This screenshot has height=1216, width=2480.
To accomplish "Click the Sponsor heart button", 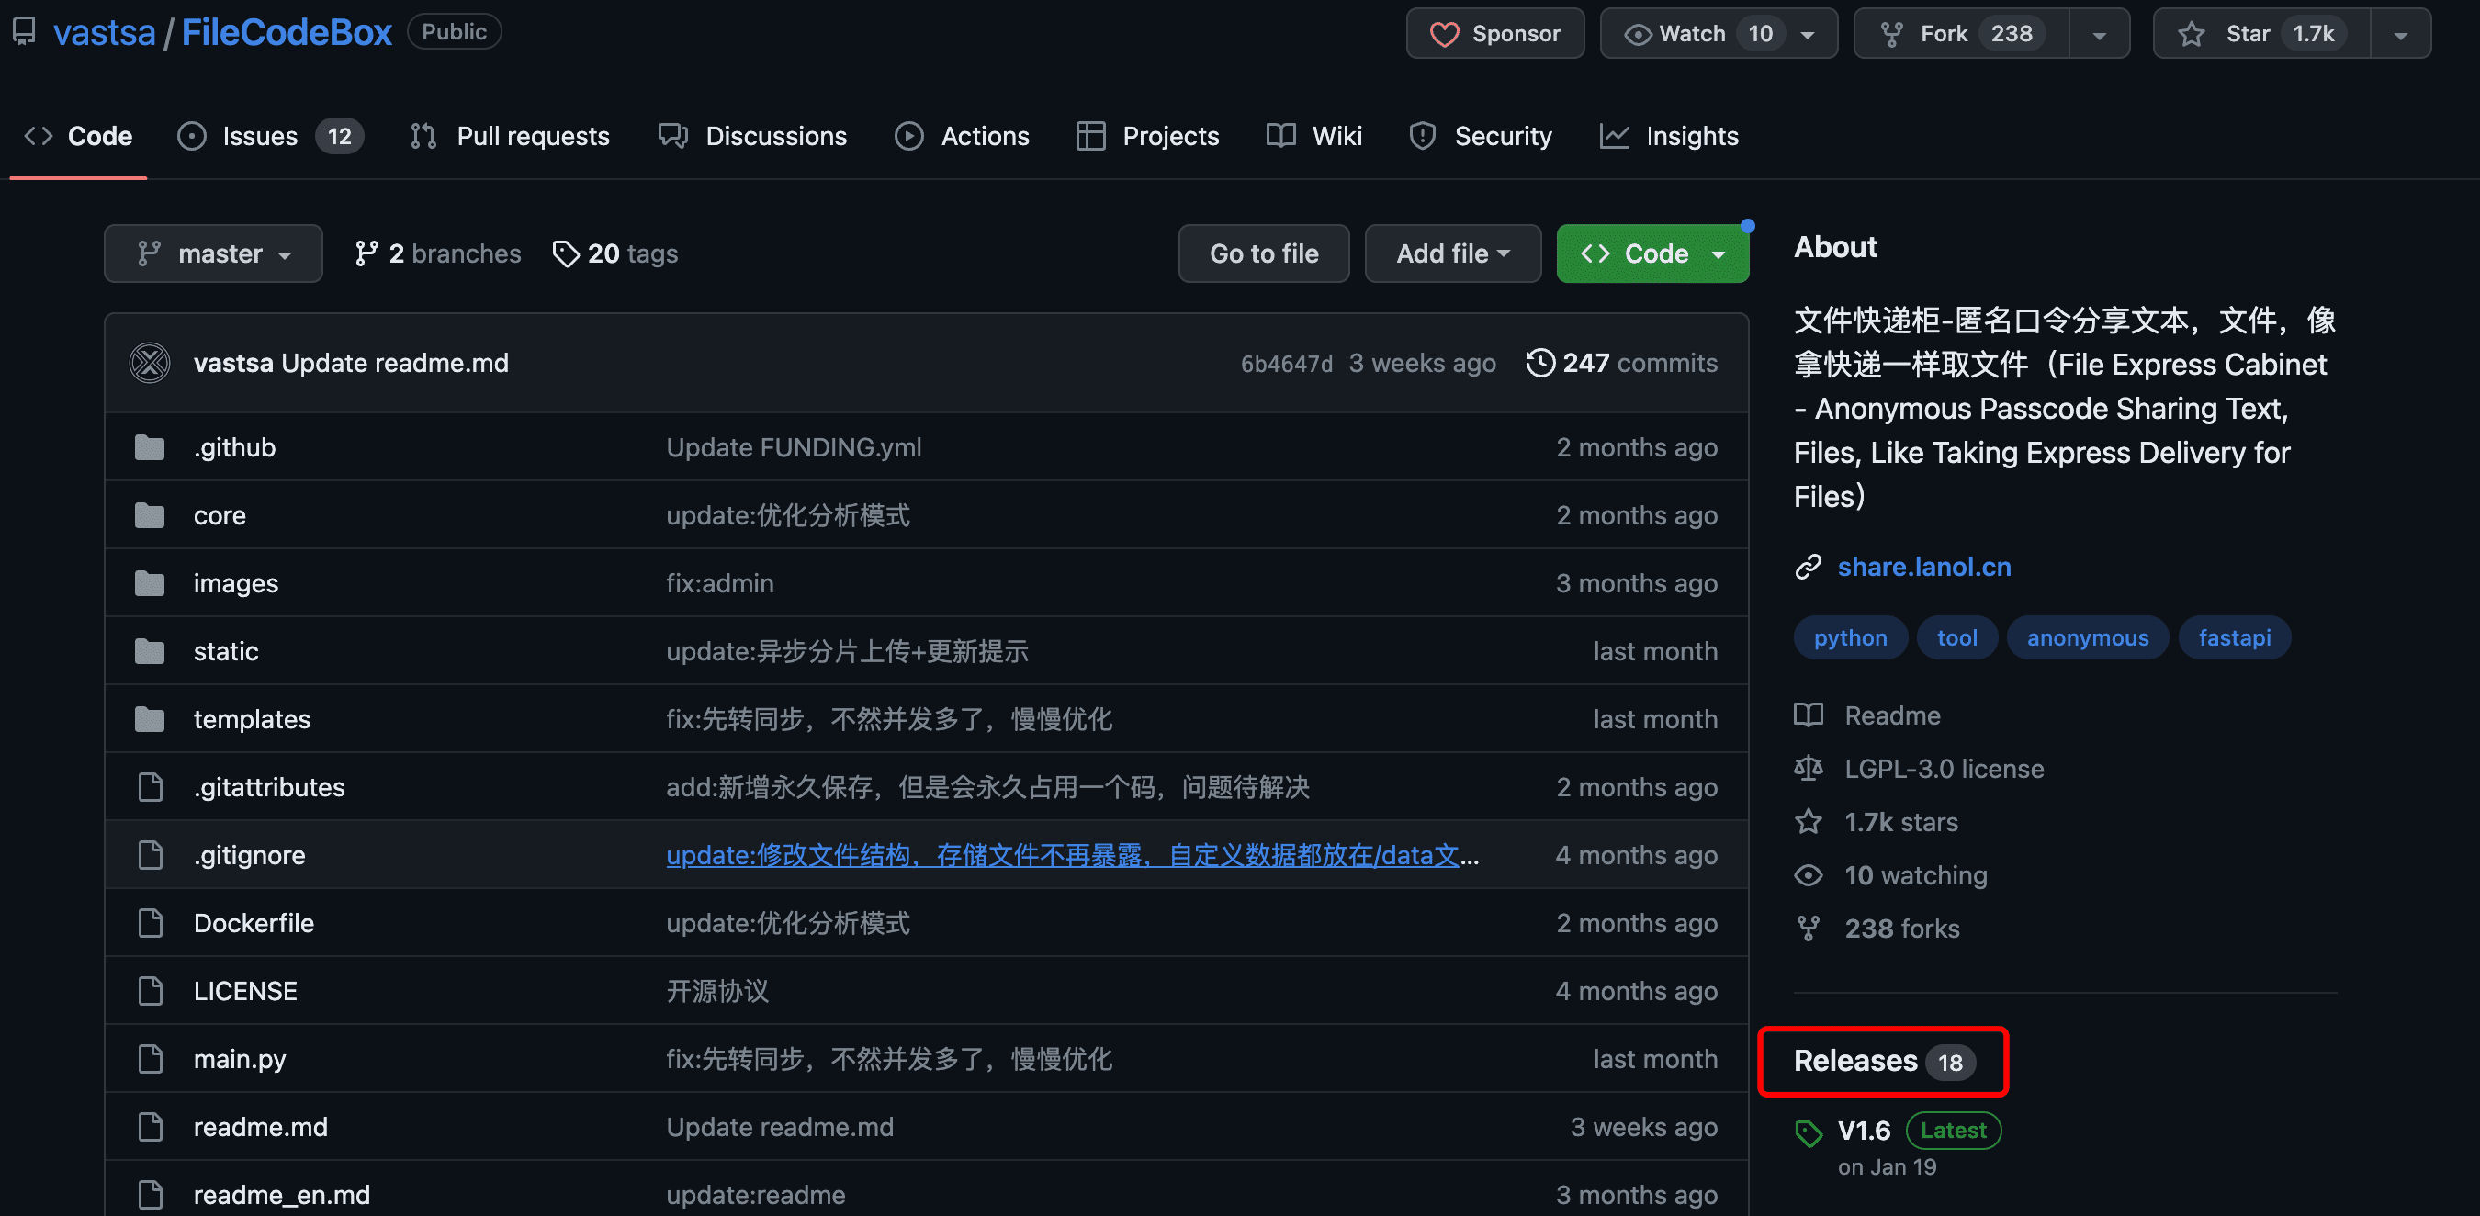I will (1494, 34).
